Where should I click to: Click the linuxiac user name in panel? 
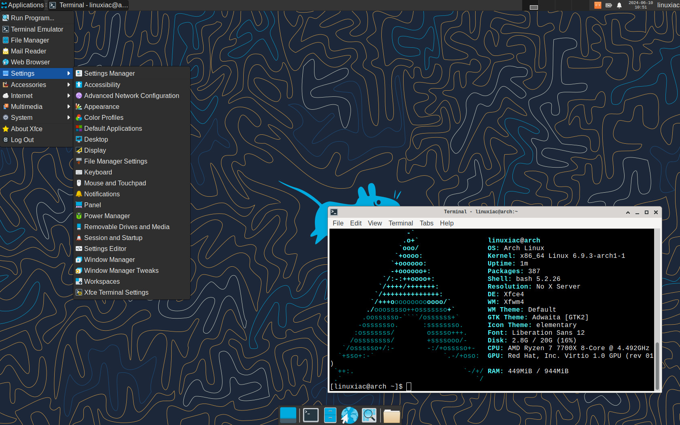click(668, 5)
